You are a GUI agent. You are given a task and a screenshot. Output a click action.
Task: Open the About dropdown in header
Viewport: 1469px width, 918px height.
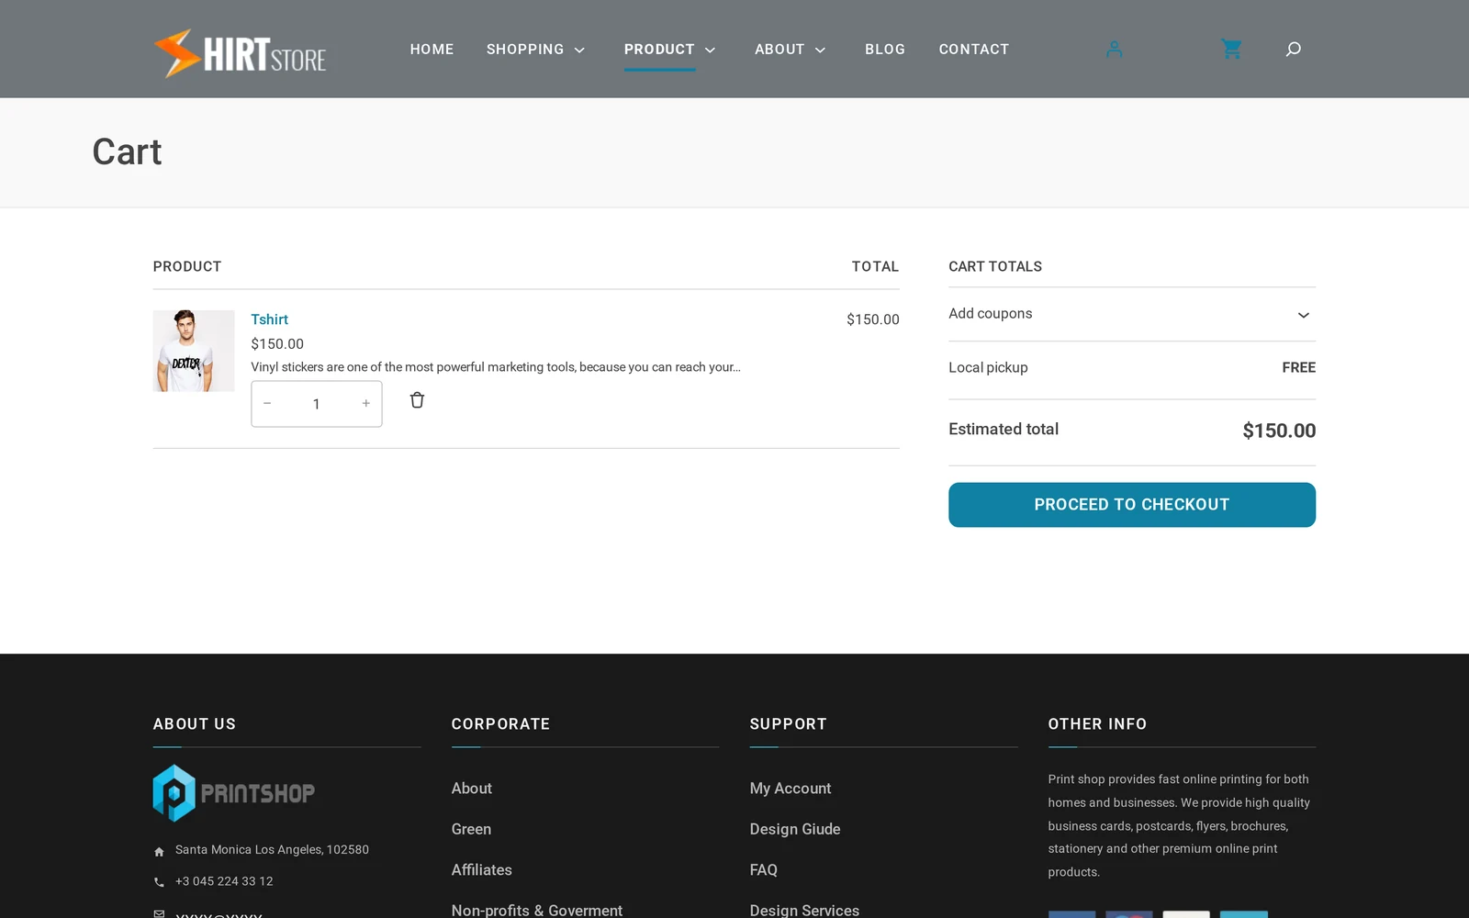pos(790,50)
